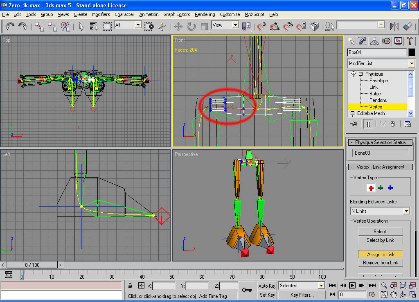Toggle the Auto Key animation mode
Viewport: 419px width, 302px height.
267,286
